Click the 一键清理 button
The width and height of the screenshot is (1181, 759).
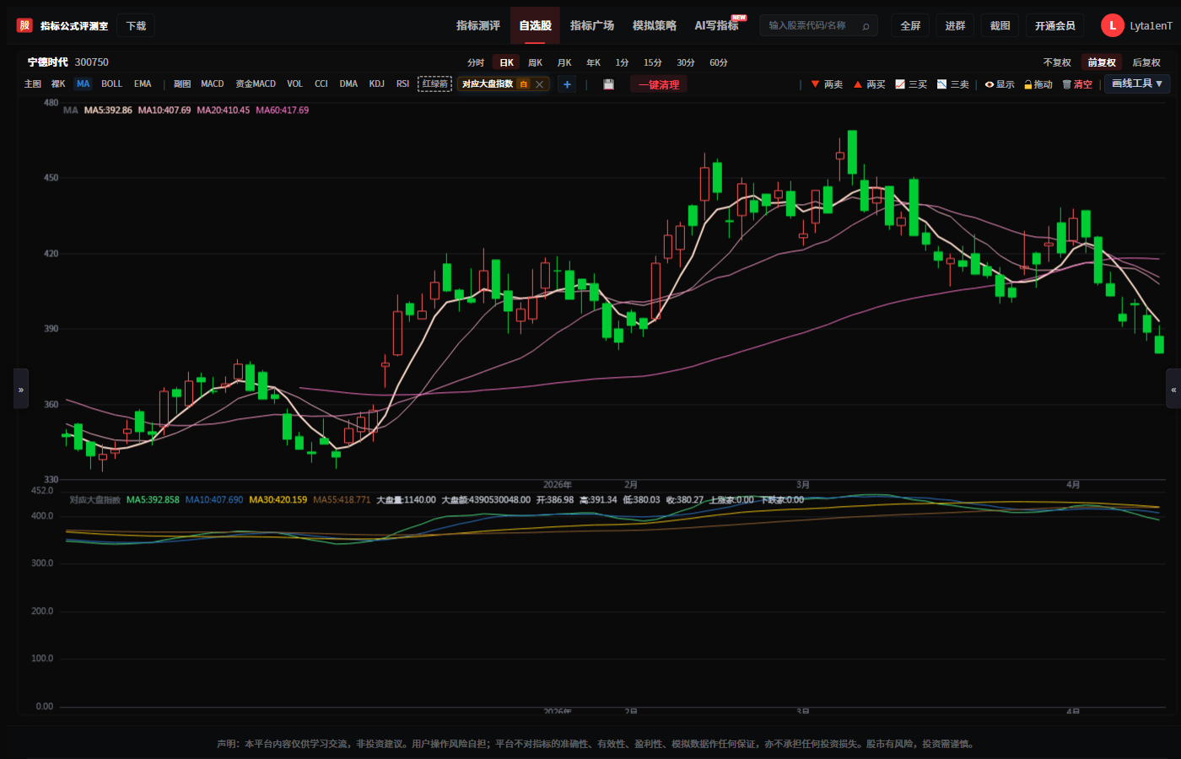659,84
